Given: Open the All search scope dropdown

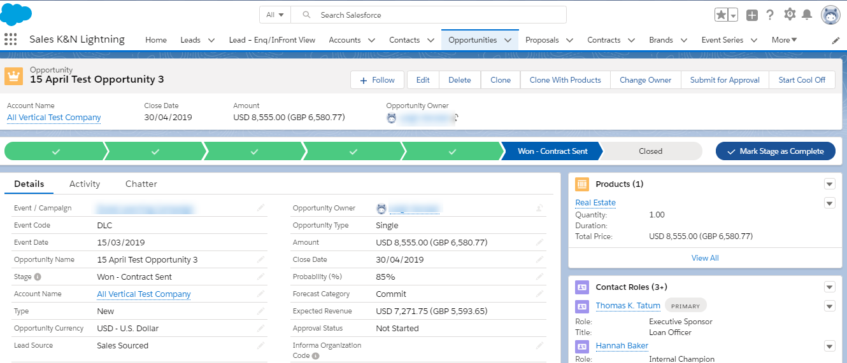Looking at the screenshot, I should pos(275,15).
